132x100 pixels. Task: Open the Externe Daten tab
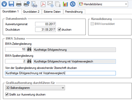coord(52,12)
